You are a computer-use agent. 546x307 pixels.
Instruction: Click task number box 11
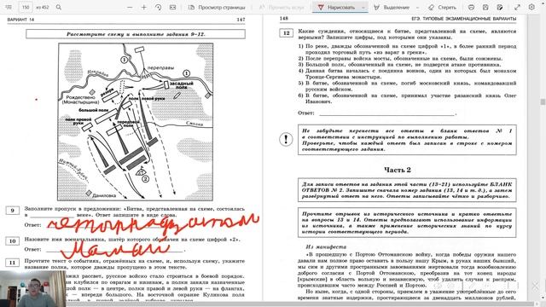tap(13, 263)
